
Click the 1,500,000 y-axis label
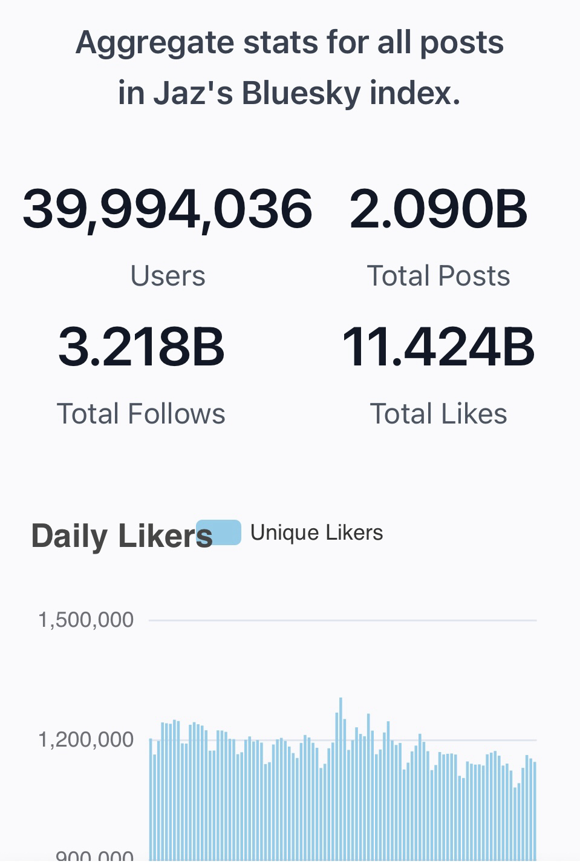(85, 620)
